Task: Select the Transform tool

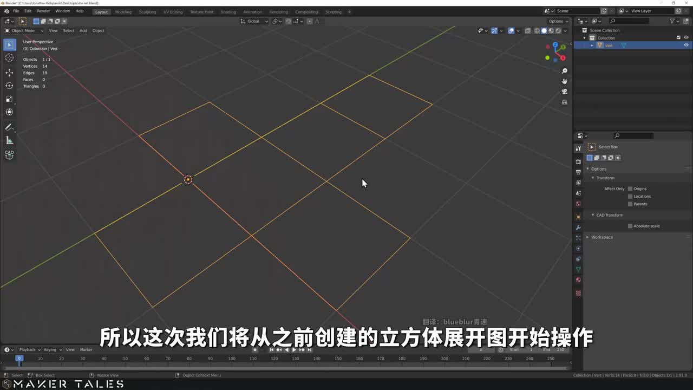Action: pyautogui.click(x=9, y=112)
